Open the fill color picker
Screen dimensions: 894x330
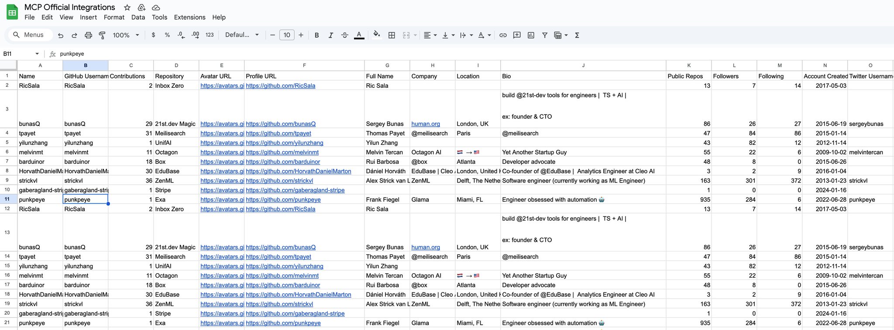point(377,34)
